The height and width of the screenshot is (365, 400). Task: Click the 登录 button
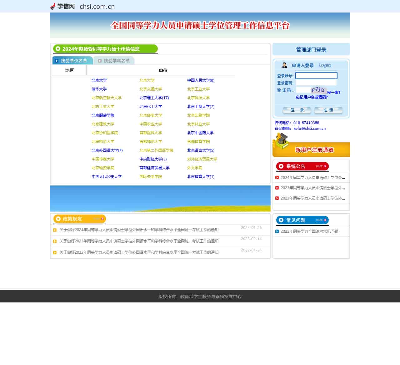click(297, 110)
